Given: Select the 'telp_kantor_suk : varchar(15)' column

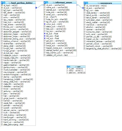Looking at the screenshot, I should click(x=60, y=53).
